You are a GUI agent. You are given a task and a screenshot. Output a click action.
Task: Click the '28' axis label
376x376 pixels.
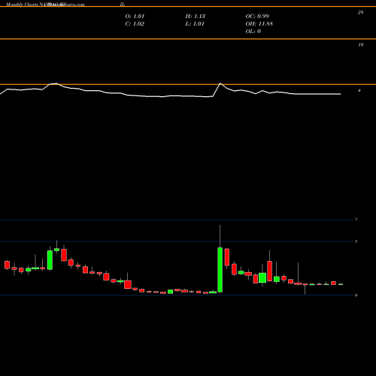360,12
